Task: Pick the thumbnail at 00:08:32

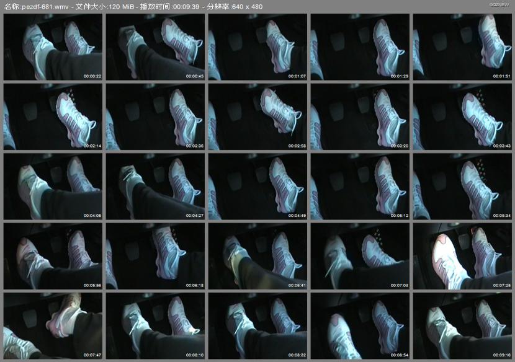Action: click(257, 326)
